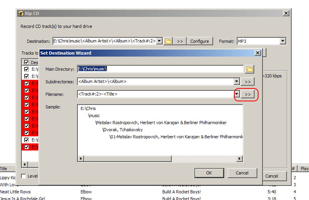Open the Filename pattern dropdown

[237, 94]
